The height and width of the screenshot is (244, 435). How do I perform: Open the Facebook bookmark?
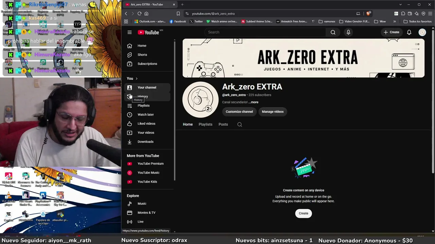tap(177, 21)
